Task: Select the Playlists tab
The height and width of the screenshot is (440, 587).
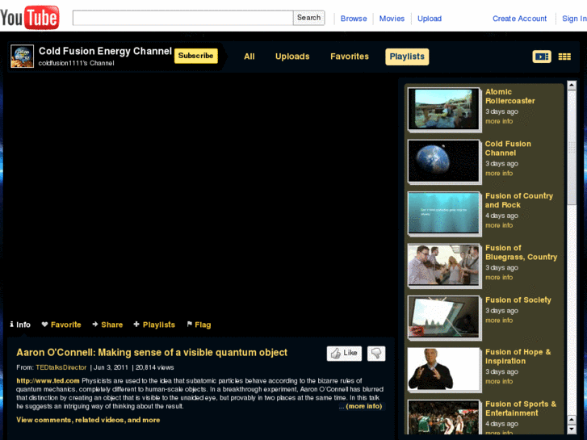Action: tap(407, 57)
